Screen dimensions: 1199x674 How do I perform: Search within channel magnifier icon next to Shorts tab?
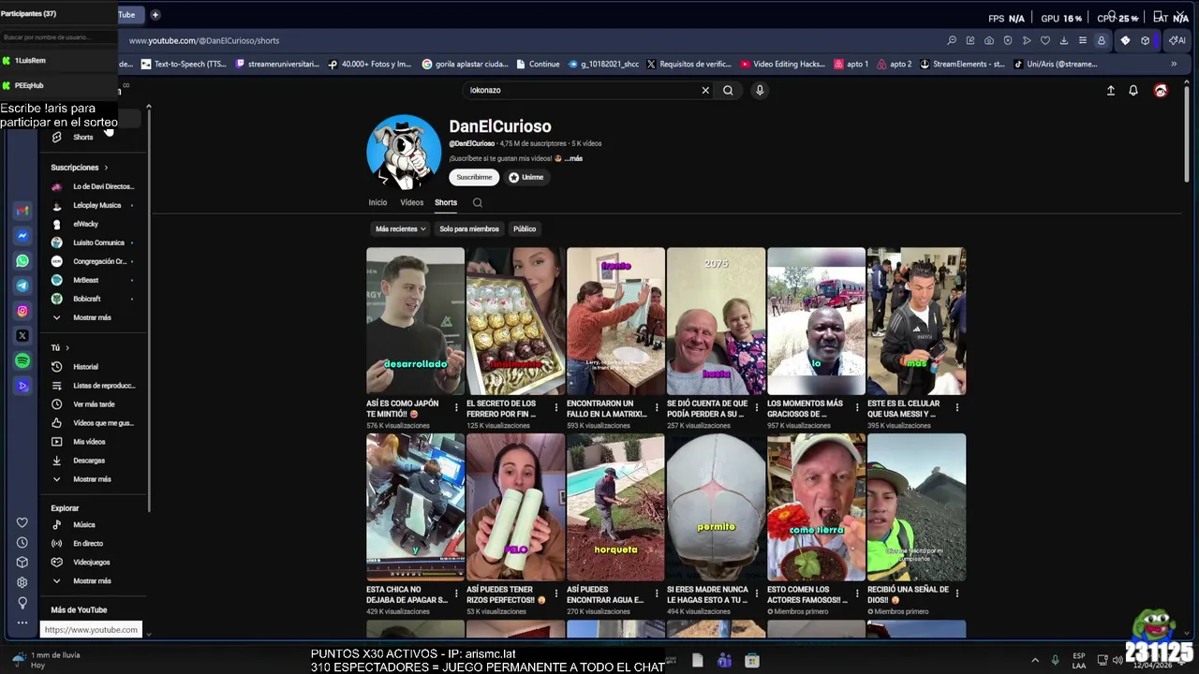click(478, 202)
